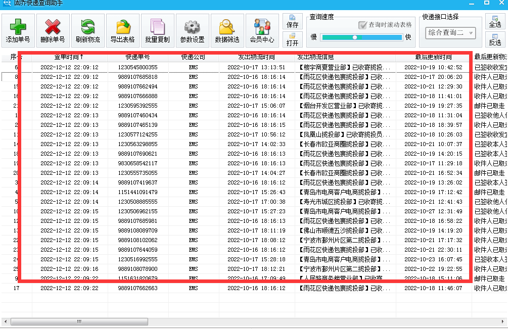Select tracking number 9889107690621
508x329 pixels.
pyautogui.click(x=137, y=154)
